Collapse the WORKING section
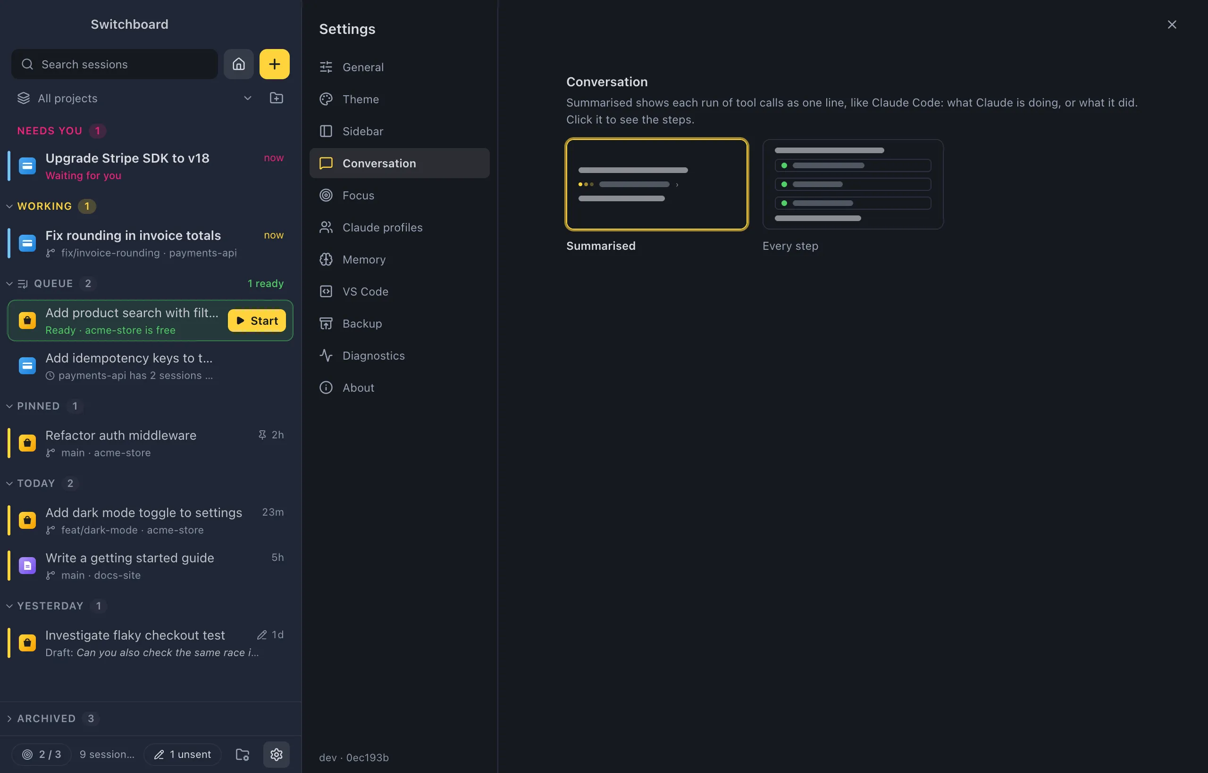 (9, 206)
